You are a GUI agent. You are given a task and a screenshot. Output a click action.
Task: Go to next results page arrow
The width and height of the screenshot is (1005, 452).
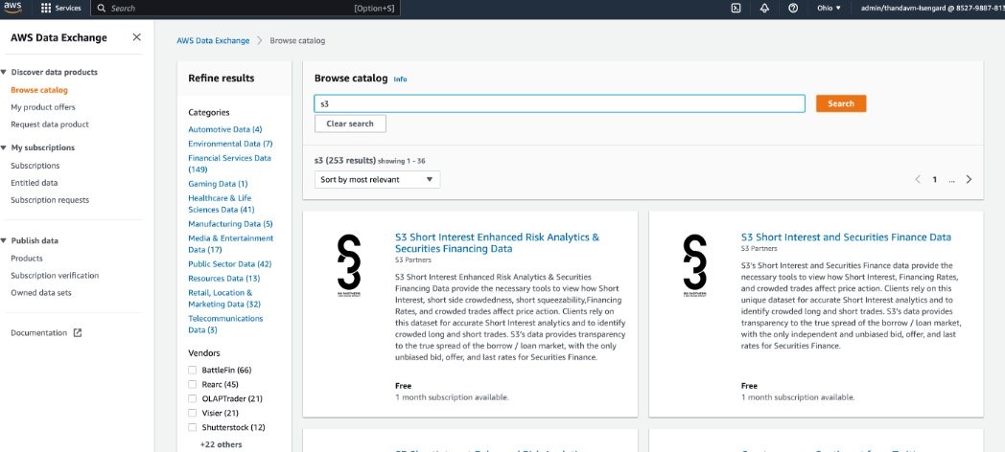pos(969,179)
